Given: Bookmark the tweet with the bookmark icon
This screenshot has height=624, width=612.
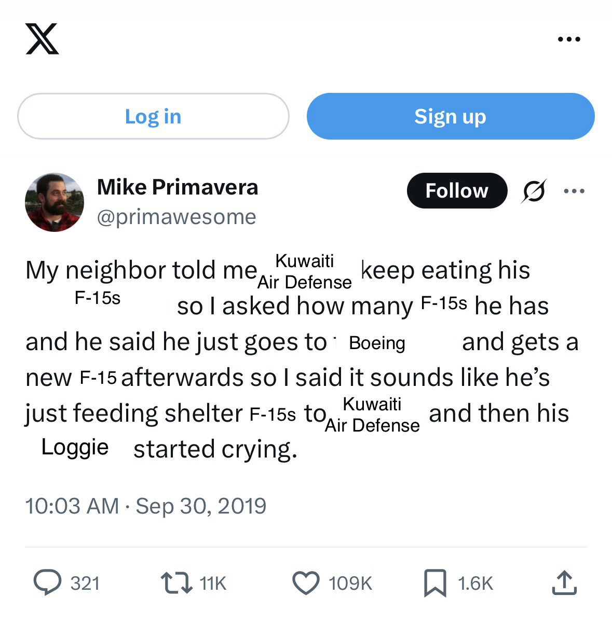Looking at the screenshot, I should [435, 583].
